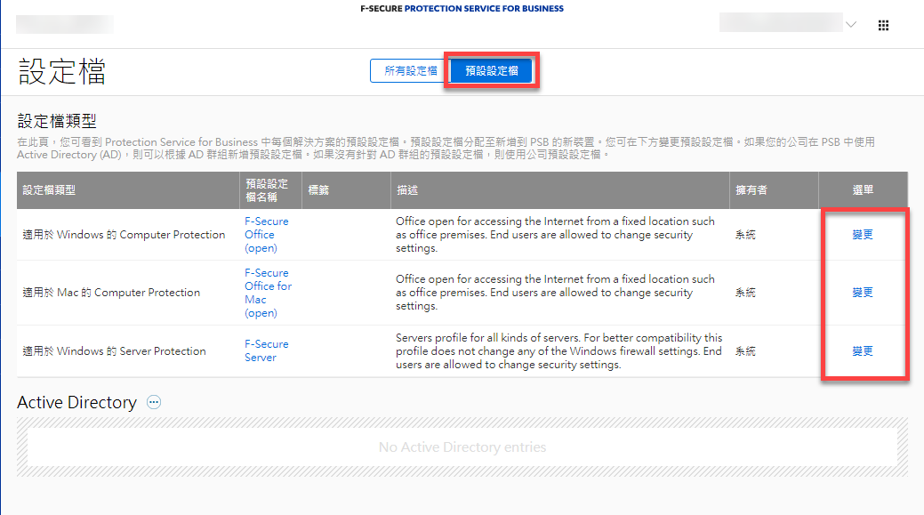Open the F-Secure Office for Mac profile link
Viewport: 924px width, 515px height.
click(268, 293)
